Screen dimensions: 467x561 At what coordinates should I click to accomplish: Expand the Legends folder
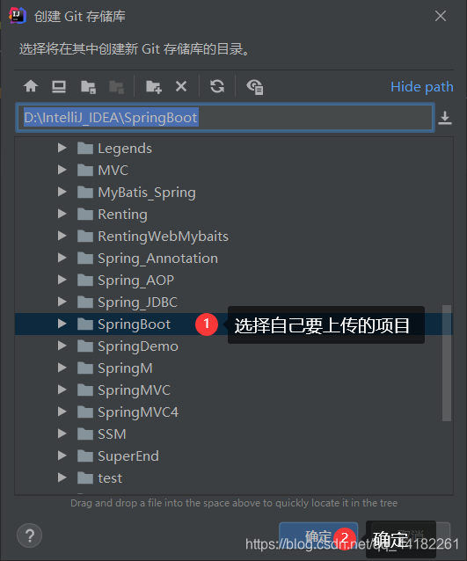[x=62, y=148]
